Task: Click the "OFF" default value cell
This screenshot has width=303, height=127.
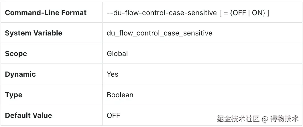Action: click(x=113, y=116)
